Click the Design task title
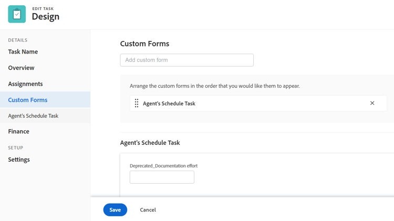The image size is (394, 221). click(46, 17)
